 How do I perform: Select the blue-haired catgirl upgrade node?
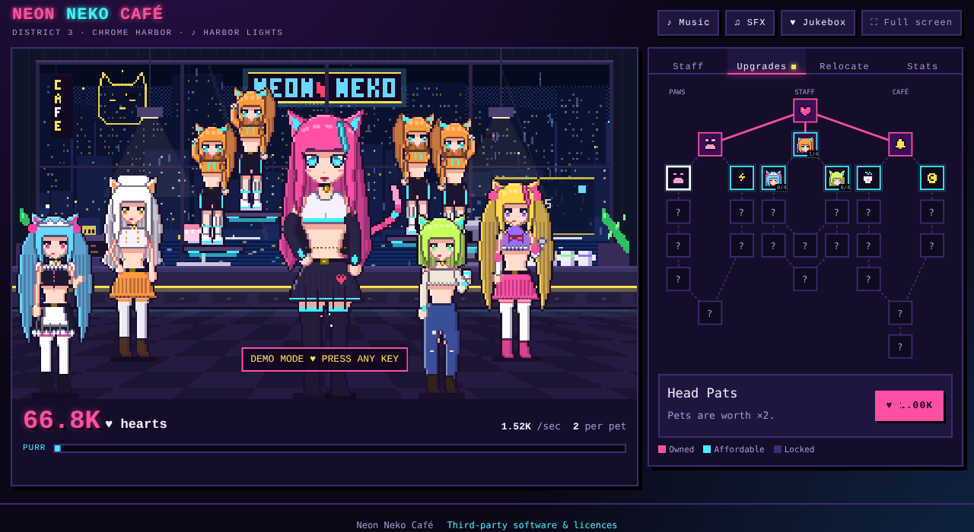(x=774, y=178)
